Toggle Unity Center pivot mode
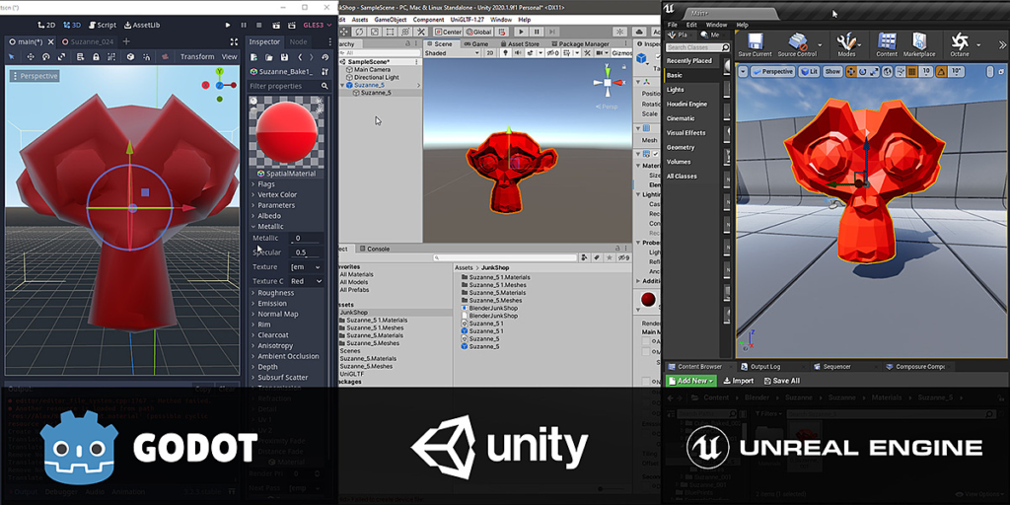The height and width of the screenshot is (505, 1010). pos(447,32)
